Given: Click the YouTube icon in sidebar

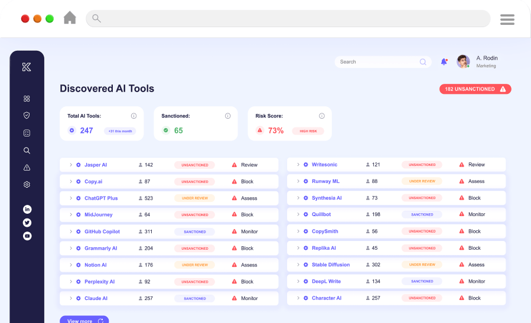Looking at the screenshot, I should [x=27, y=236].
